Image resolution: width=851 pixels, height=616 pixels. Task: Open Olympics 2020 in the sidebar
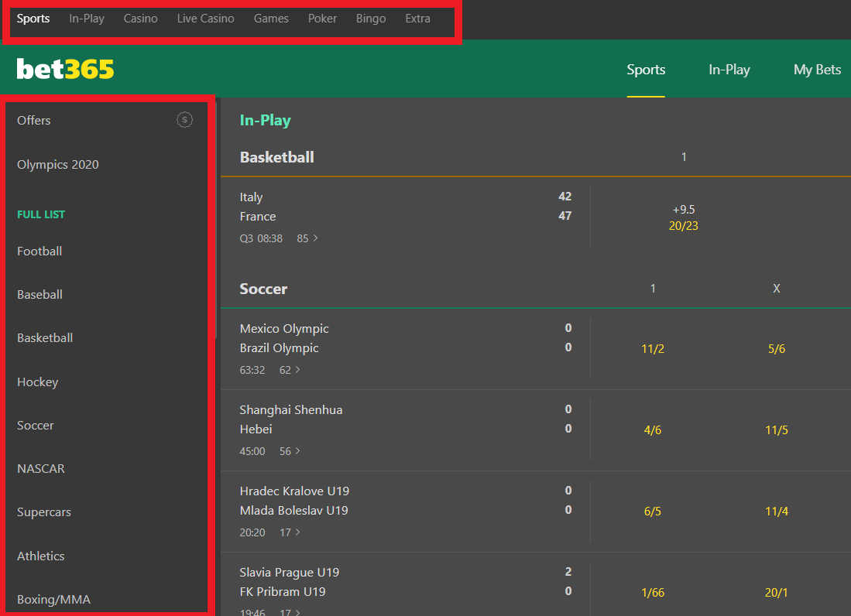pos(57,164)
